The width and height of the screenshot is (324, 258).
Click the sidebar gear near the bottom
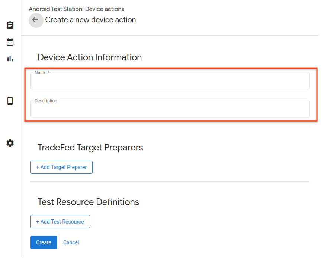(x=10, y=143)
